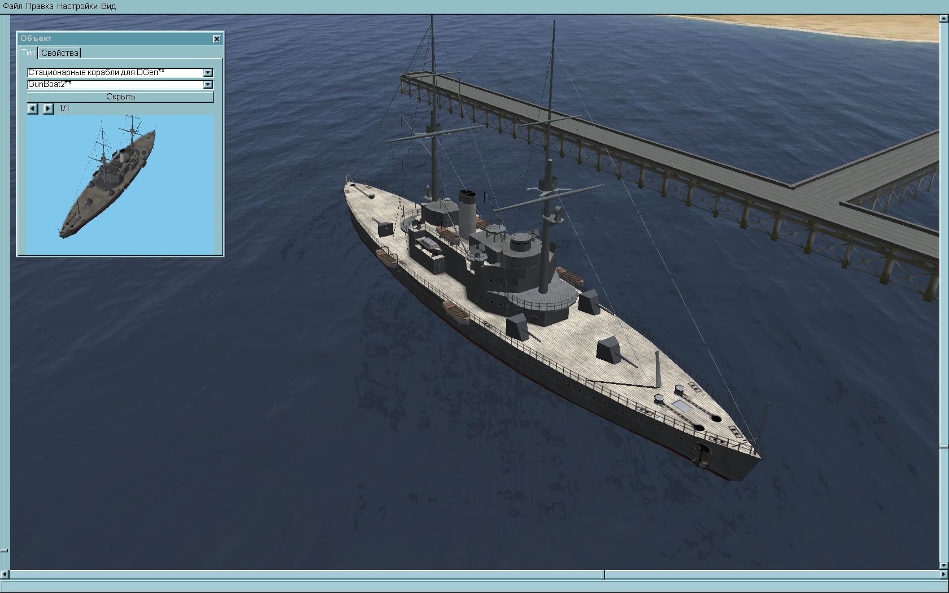This screenshot has width=949, height=593.
Task: Click the Скрыть button
Action: pyautogui.click(x=120, y=97)
